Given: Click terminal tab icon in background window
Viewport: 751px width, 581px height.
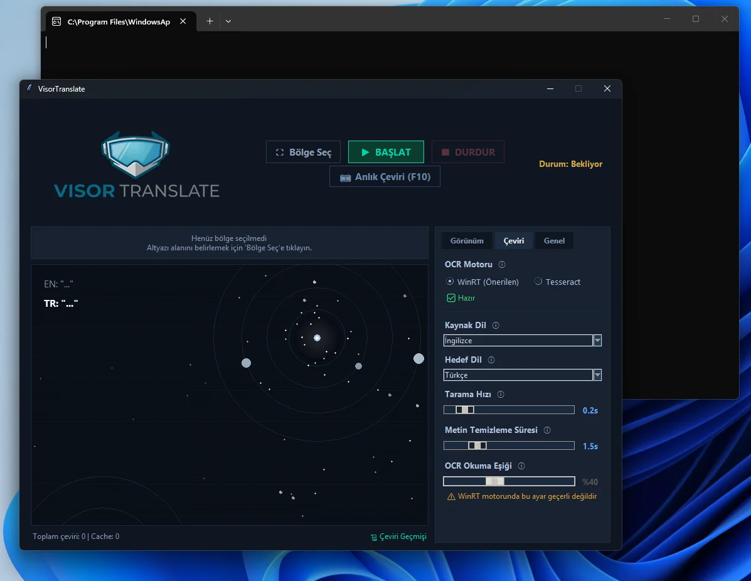Looking at the screenshot, I should pos(56,21).
